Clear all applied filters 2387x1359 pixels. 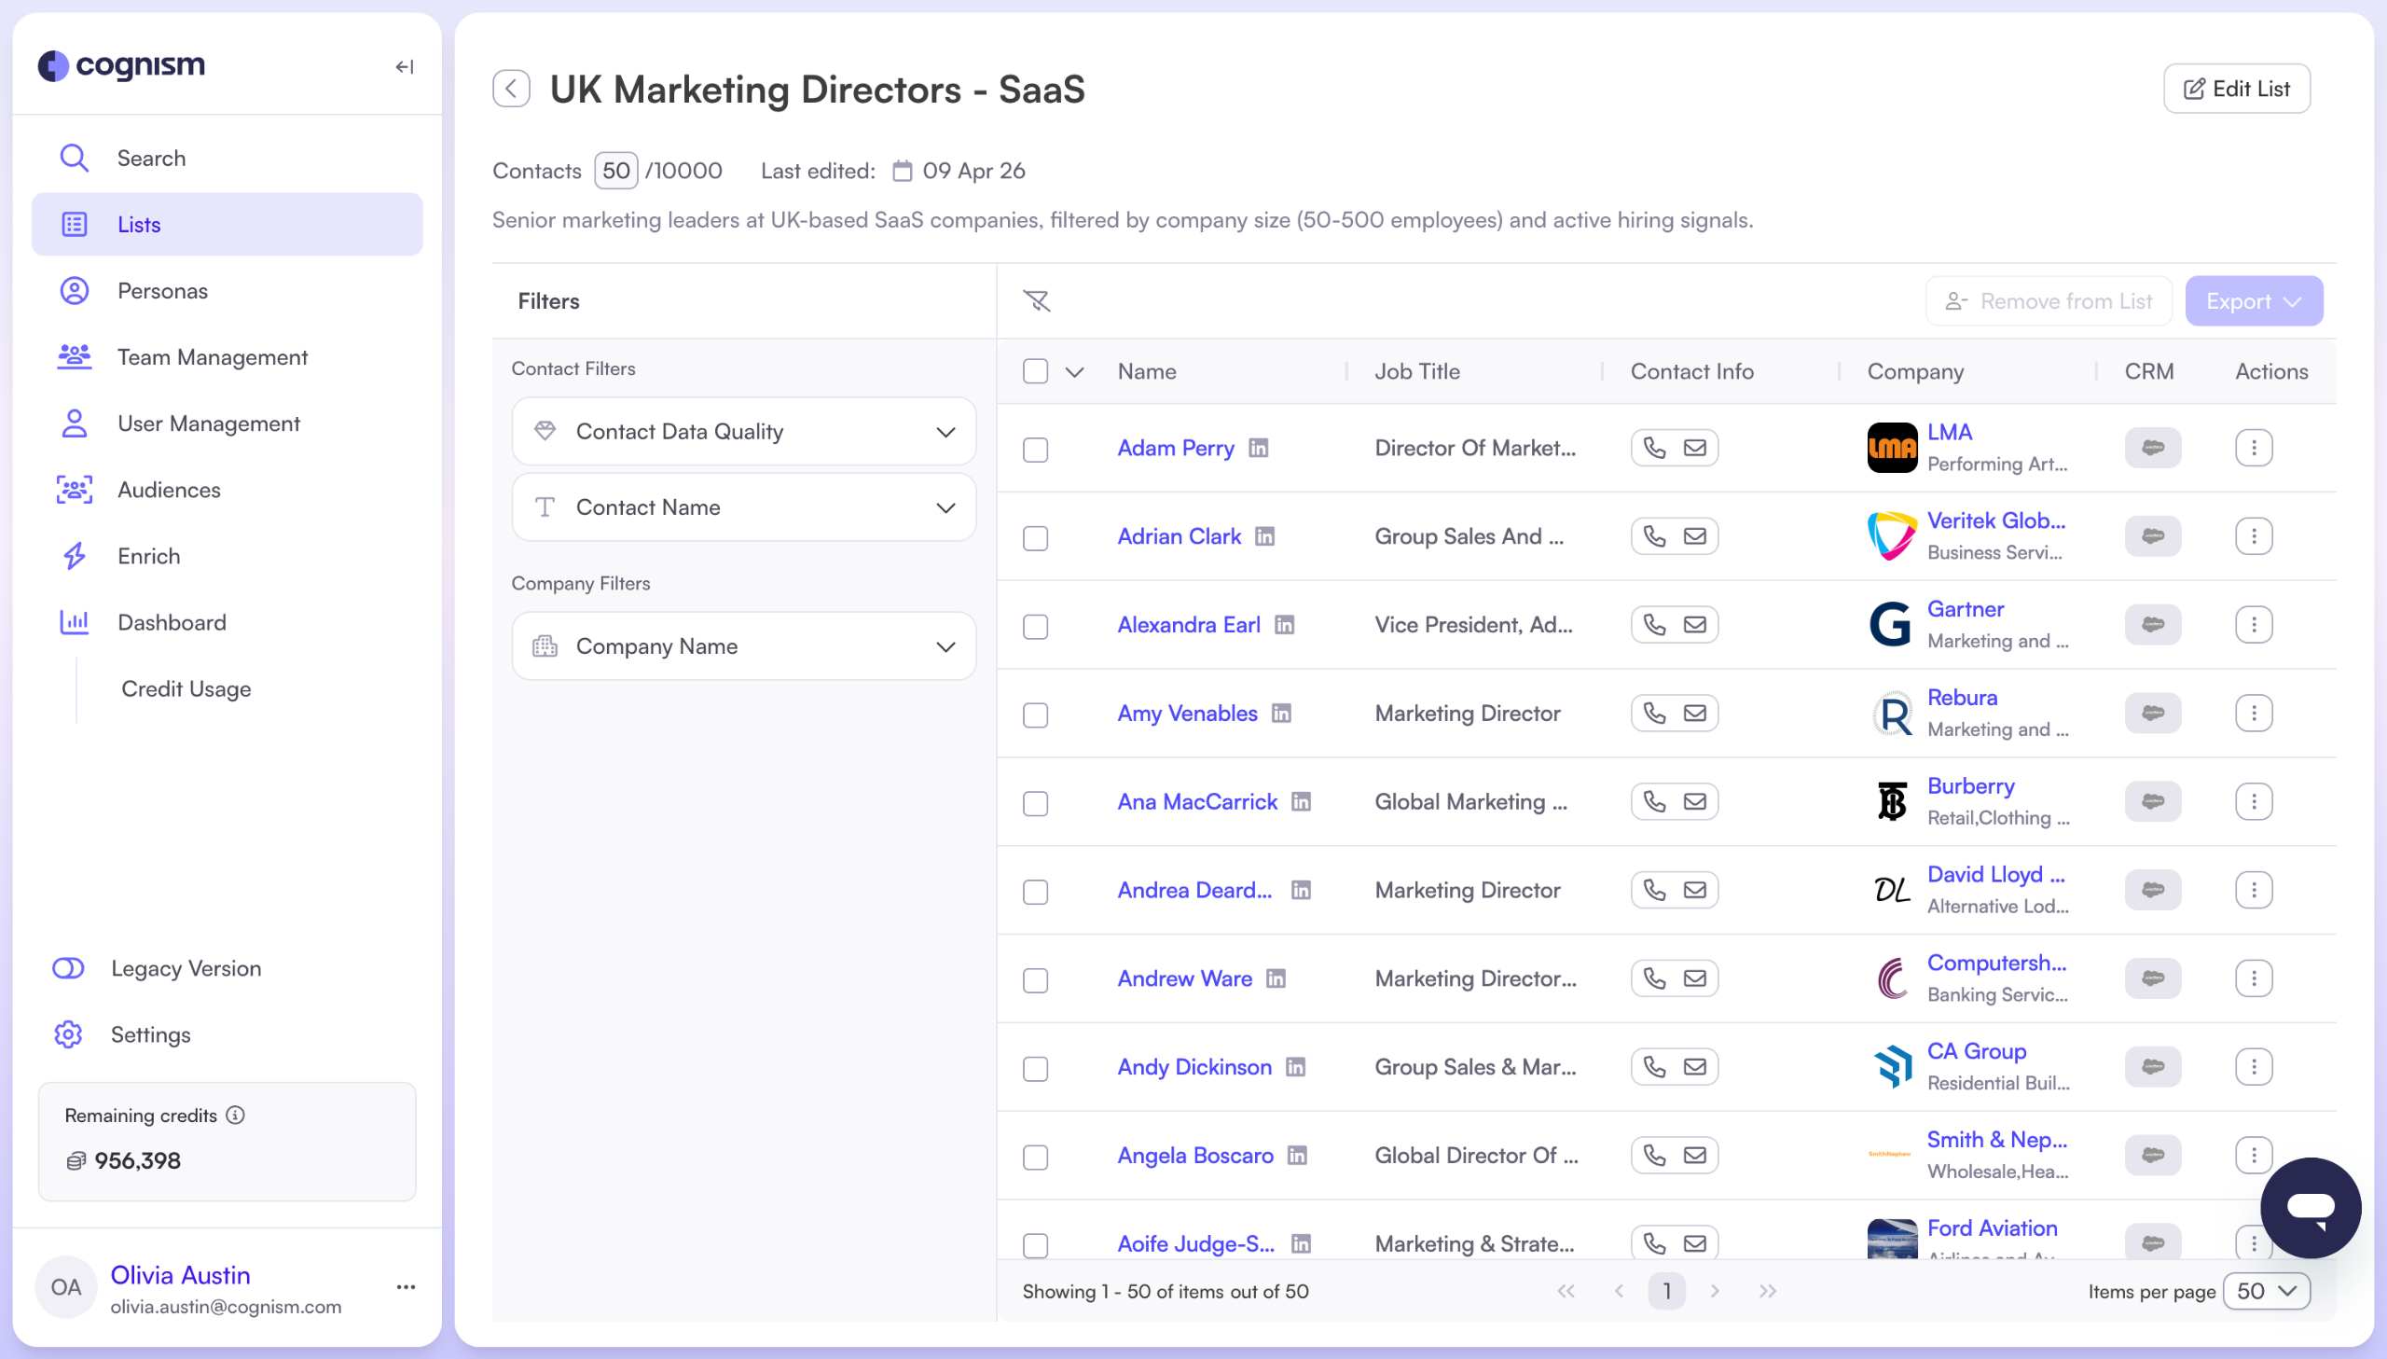[x=1037, y=300]
